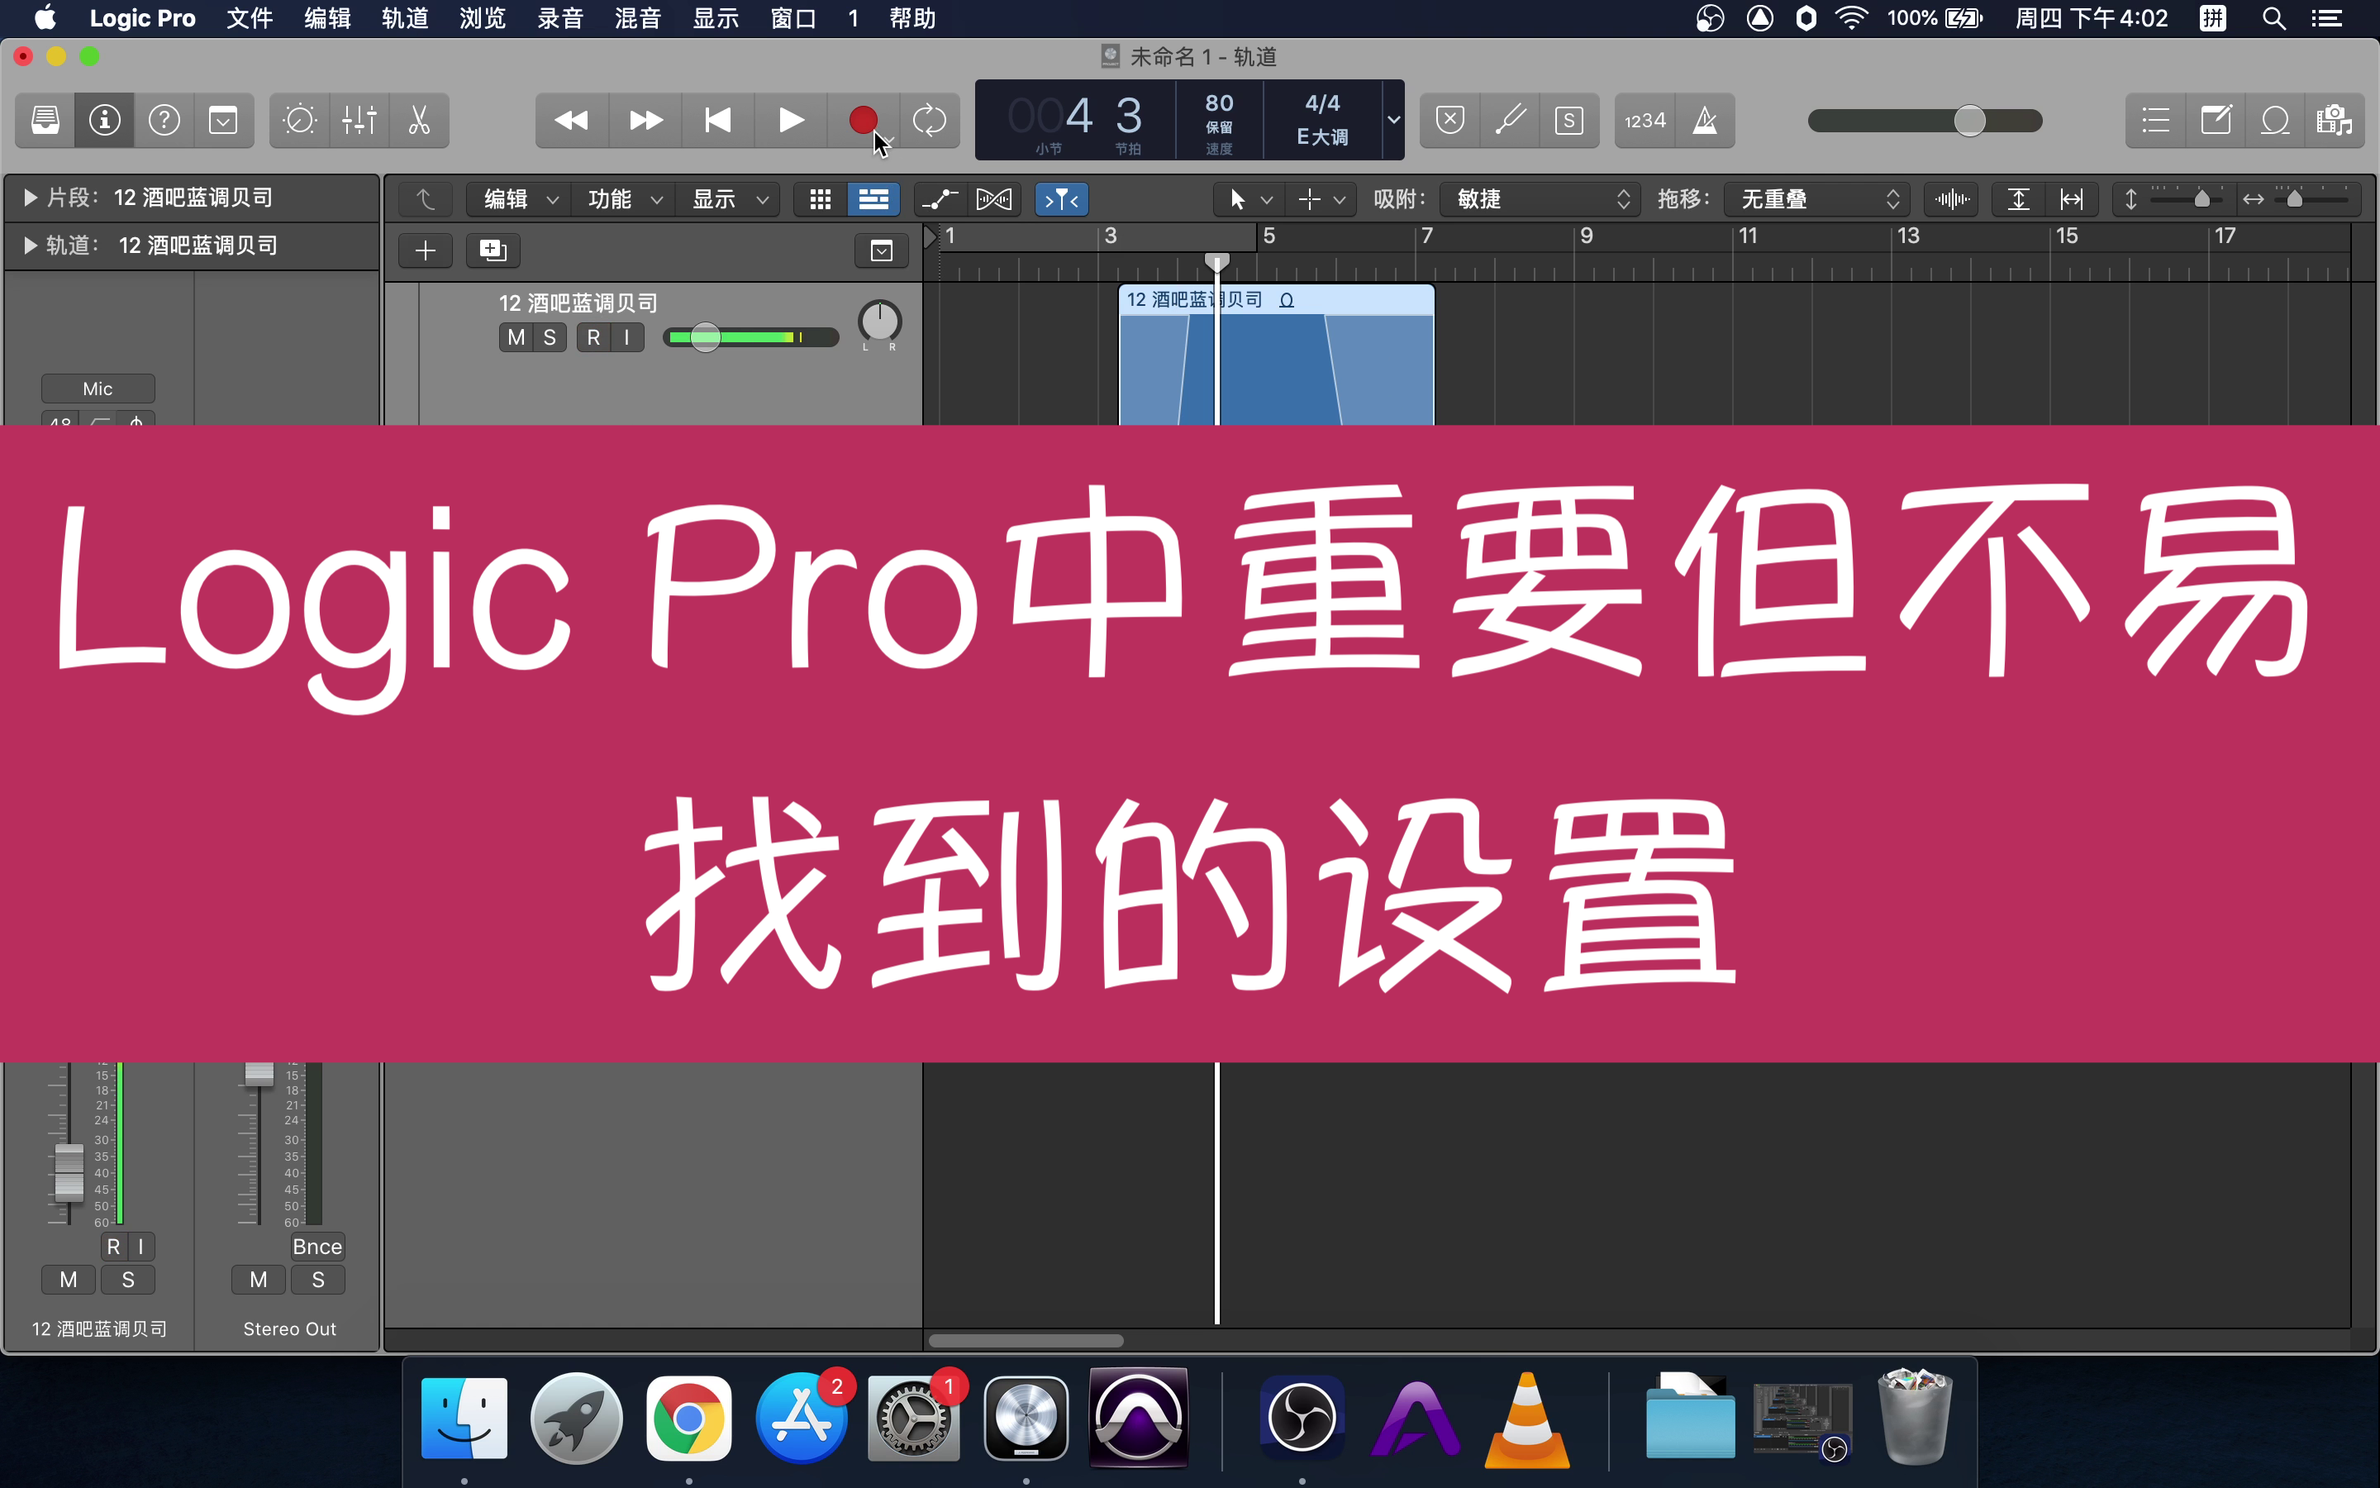Open 拖移 drag dropdown showing 无重叠
The height and width of the screenshot is (1488, 2380).
point(1816,198)
